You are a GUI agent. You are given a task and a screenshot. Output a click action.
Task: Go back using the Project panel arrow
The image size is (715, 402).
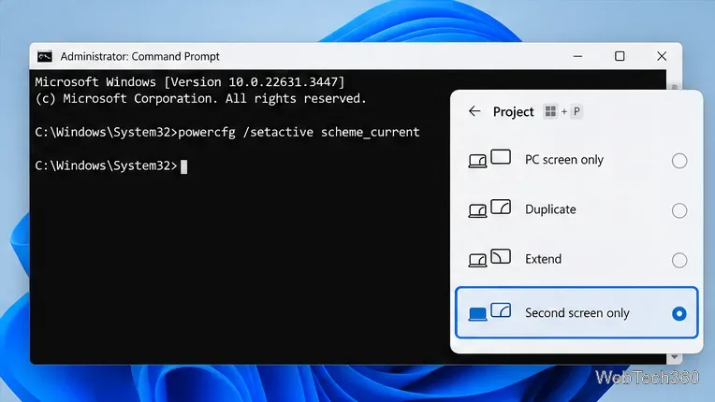click(x=474, y=111)
